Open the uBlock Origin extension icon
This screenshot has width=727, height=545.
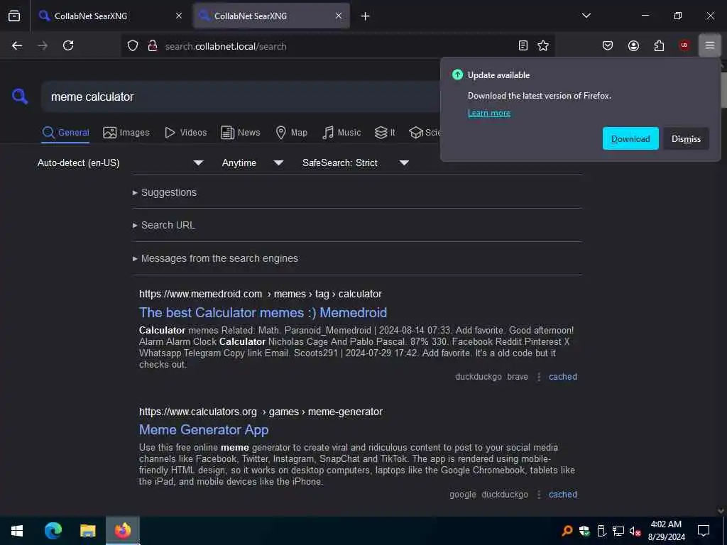point(684,45)
